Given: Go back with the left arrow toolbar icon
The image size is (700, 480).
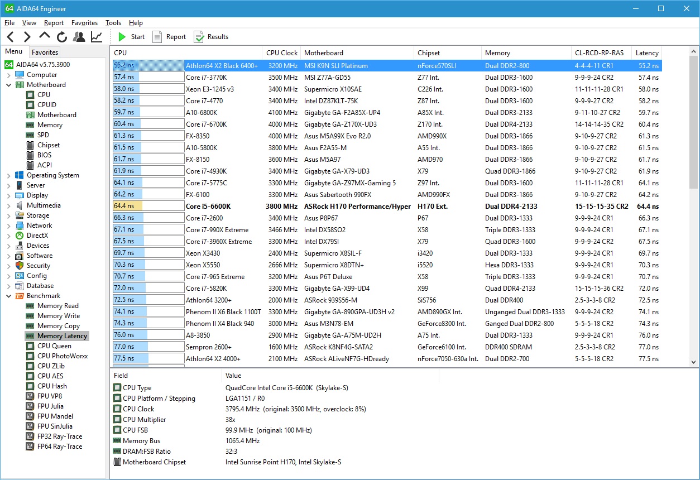Looking at the screenshot, I should [10, 37].
